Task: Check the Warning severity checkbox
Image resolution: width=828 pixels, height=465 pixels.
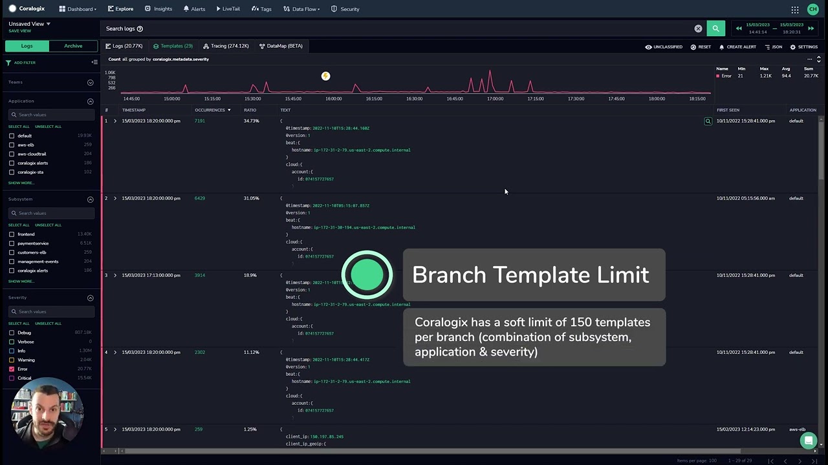Action: point(12,360)
